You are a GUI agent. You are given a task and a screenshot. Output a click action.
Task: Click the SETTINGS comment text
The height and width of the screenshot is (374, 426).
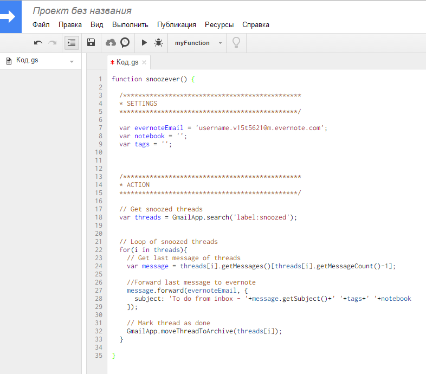click(142, 104)
